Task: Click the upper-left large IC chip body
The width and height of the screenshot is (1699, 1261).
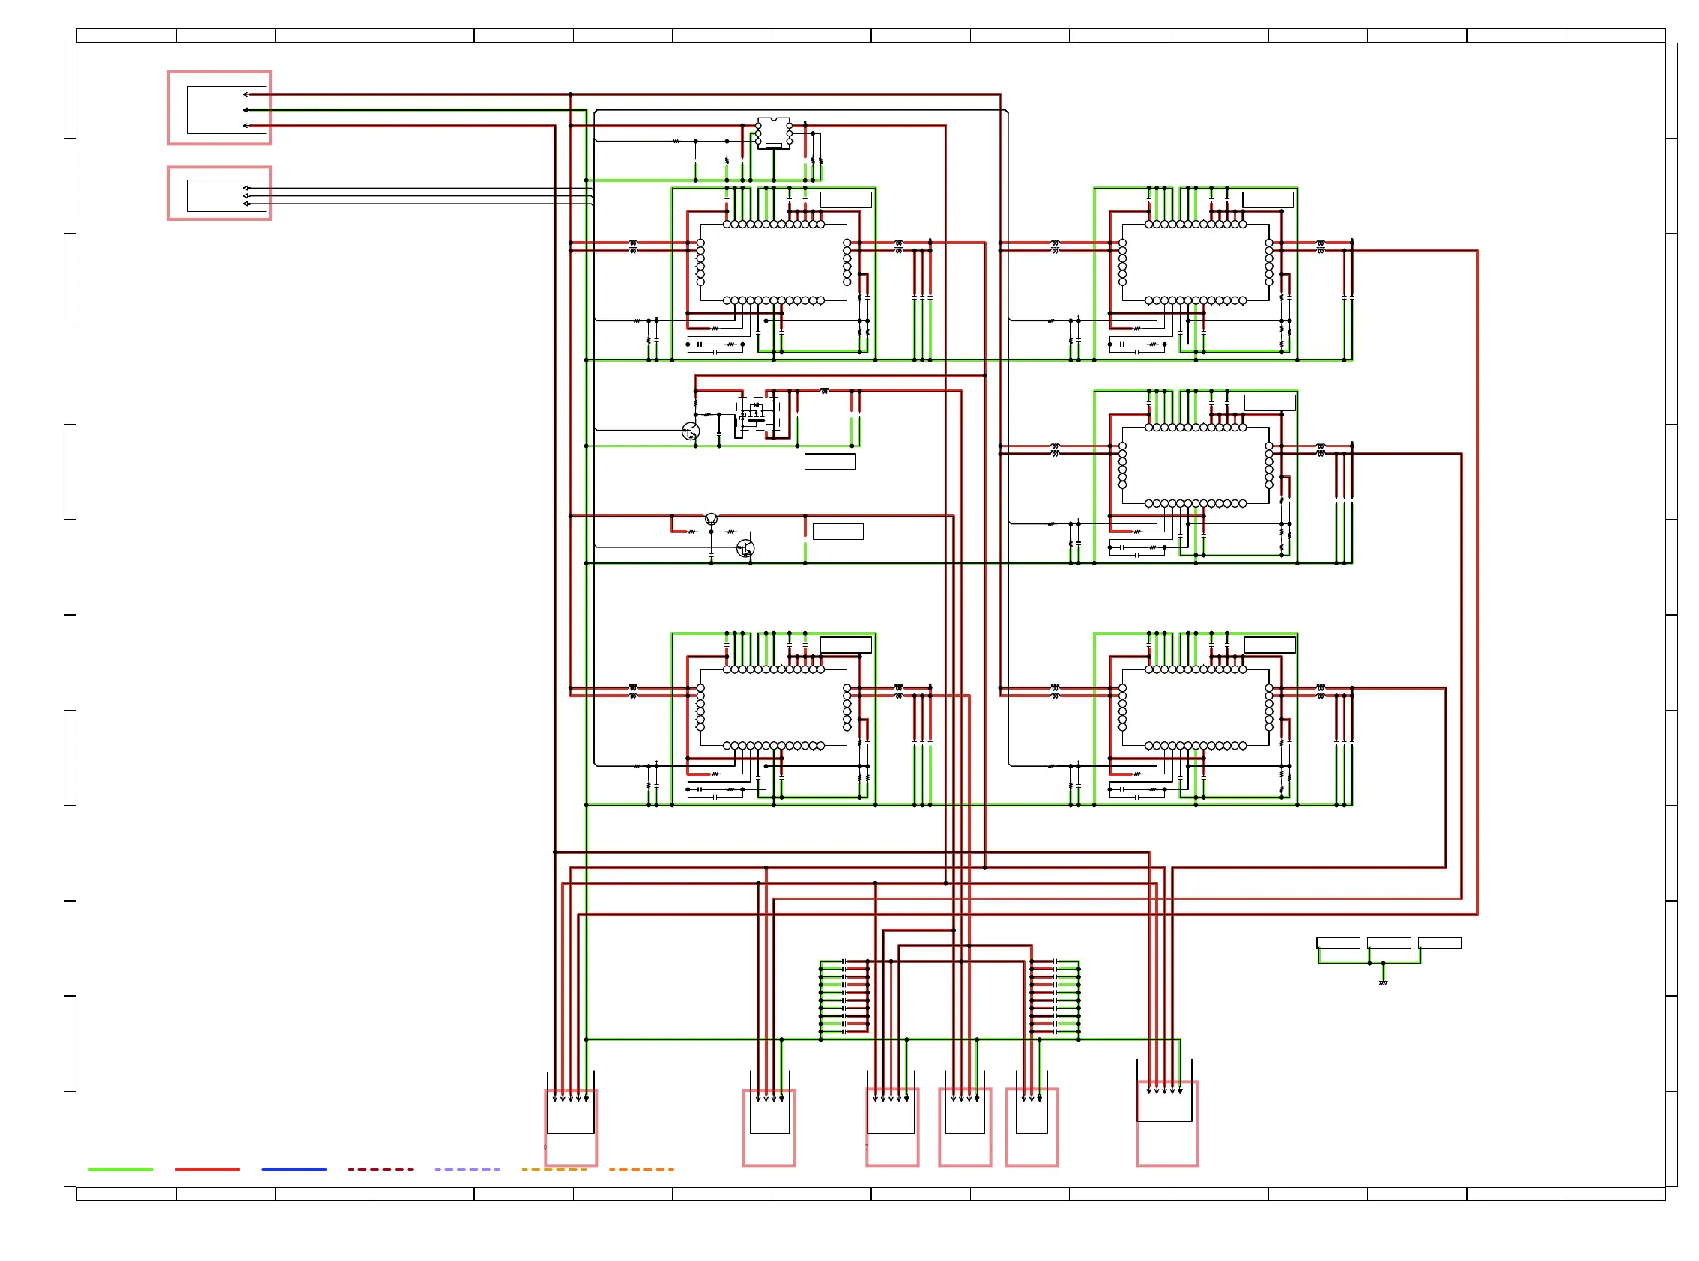Action: pyautogui.click(x=773, y=262)
